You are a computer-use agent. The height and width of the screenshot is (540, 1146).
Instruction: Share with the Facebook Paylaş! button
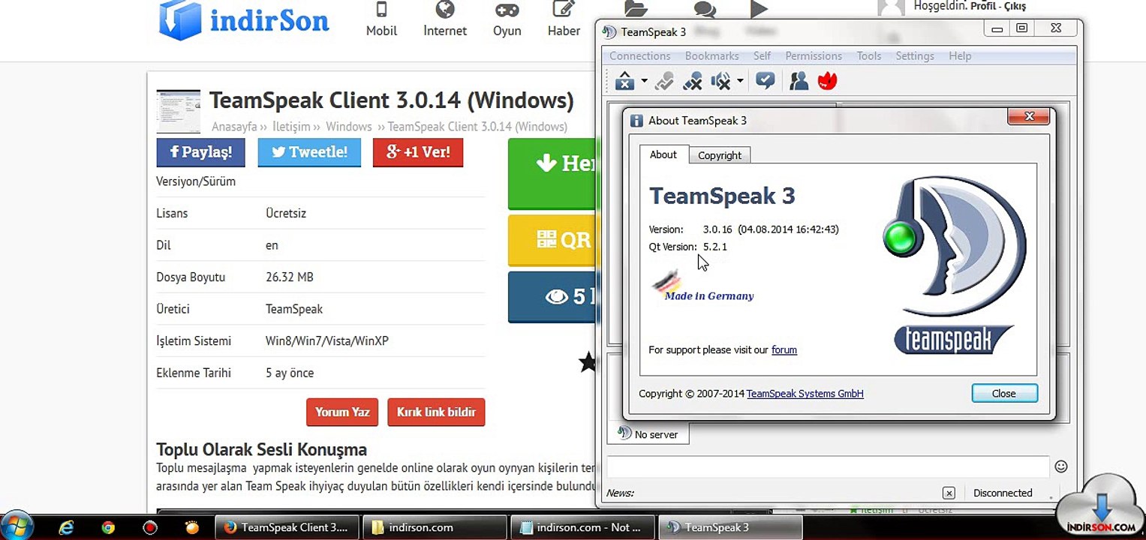(x=200, y=152)
